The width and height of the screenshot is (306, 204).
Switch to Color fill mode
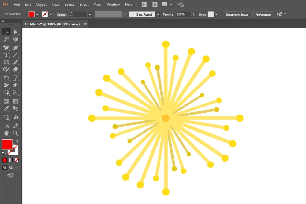[5, 160]
